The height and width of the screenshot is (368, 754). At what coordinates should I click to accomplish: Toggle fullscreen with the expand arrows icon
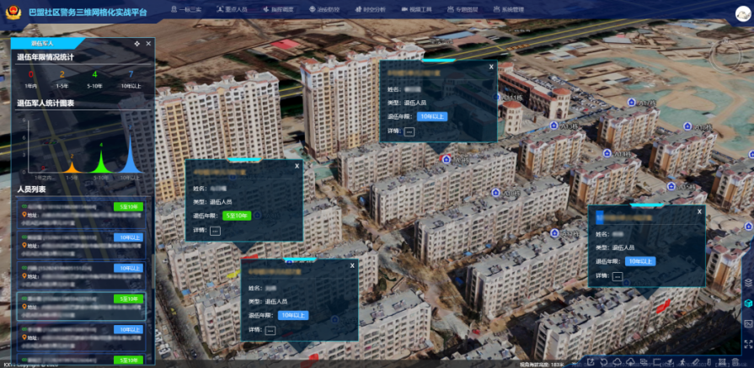(747, 343)
